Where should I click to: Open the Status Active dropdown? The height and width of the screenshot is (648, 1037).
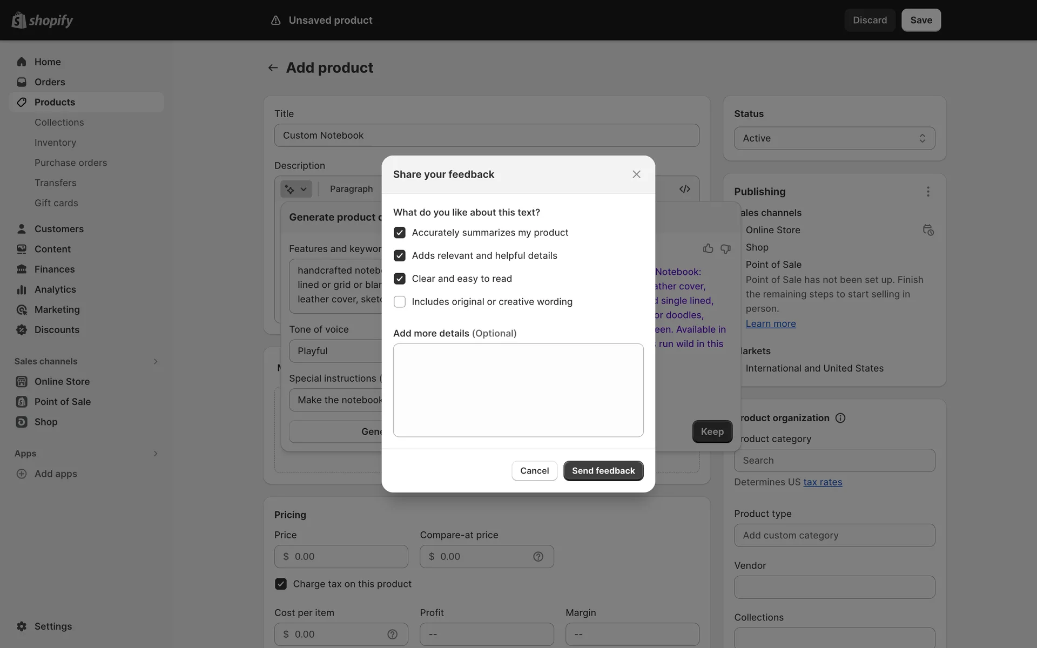coord(834,138)
